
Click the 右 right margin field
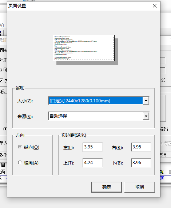click(141, 147)
